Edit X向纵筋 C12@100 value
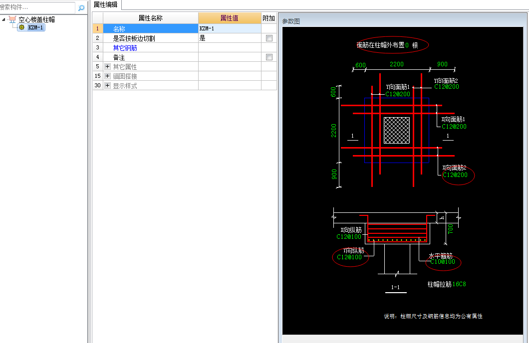The height and width of the screenshot is (343, 529). point(349,237)
